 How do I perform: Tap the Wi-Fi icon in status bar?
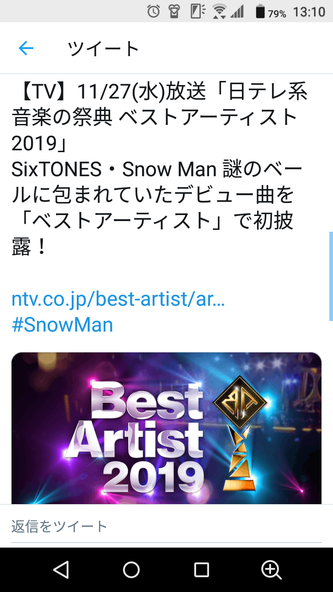click(x=220, y=11)
